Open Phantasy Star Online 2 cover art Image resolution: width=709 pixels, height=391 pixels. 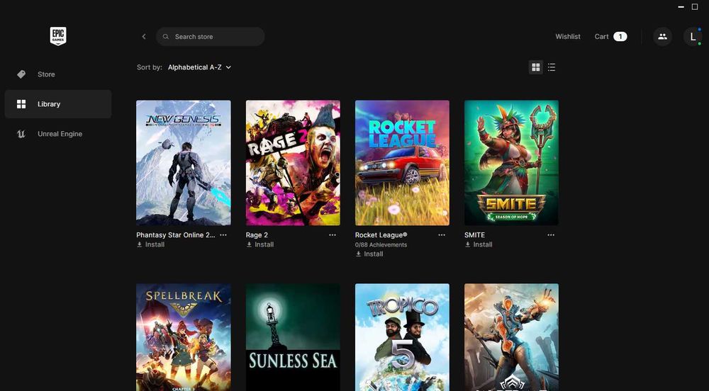pyautogui.click(x=184, y=162)
